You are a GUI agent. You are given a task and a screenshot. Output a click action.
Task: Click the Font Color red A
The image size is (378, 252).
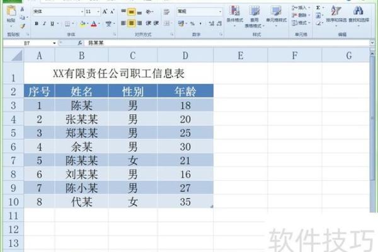[94, 24]
